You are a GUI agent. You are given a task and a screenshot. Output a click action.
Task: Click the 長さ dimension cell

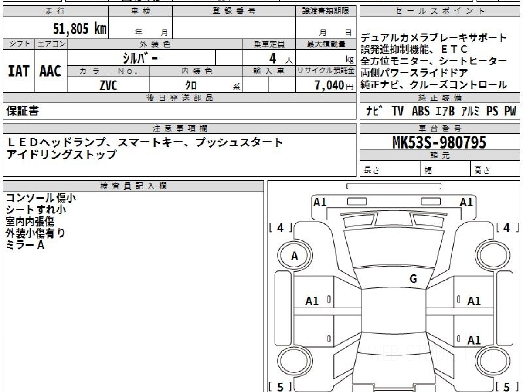[391, 169]
